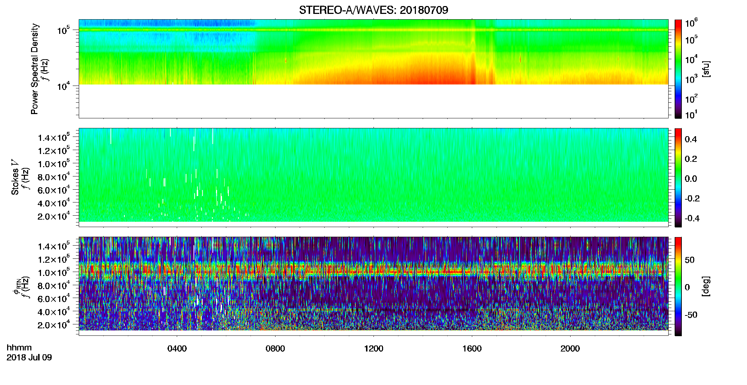Click the Stokes V axis label
The height and width of the screenshot is (385, 747).
click(15, 177)
